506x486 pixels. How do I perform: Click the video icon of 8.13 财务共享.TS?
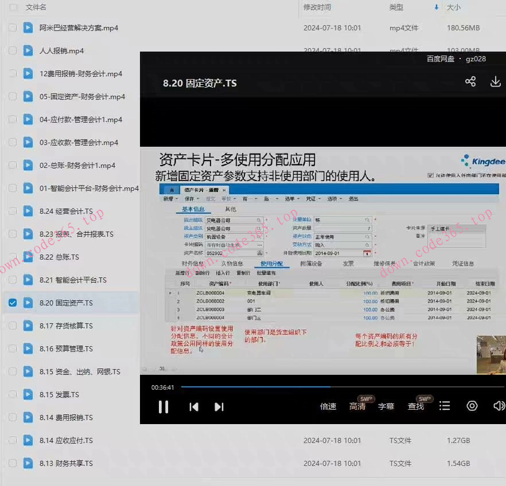tap(28, 463)
